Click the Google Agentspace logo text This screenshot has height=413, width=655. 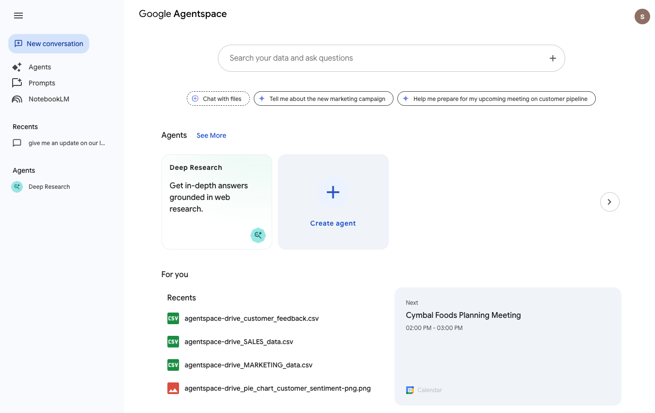183,14
